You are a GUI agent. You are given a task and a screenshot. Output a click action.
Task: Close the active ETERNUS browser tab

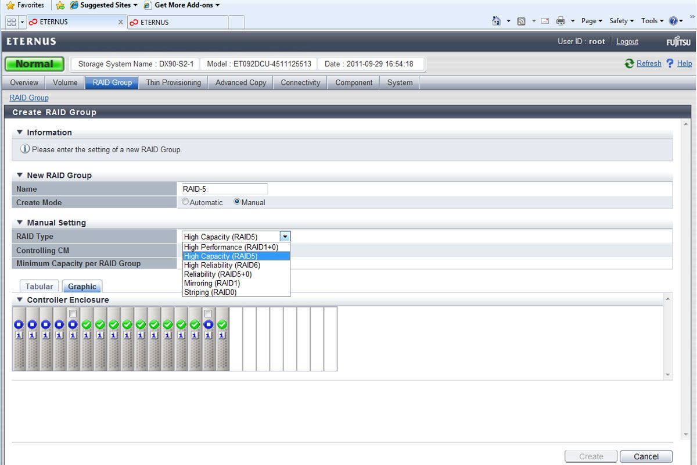coord(120,22)
